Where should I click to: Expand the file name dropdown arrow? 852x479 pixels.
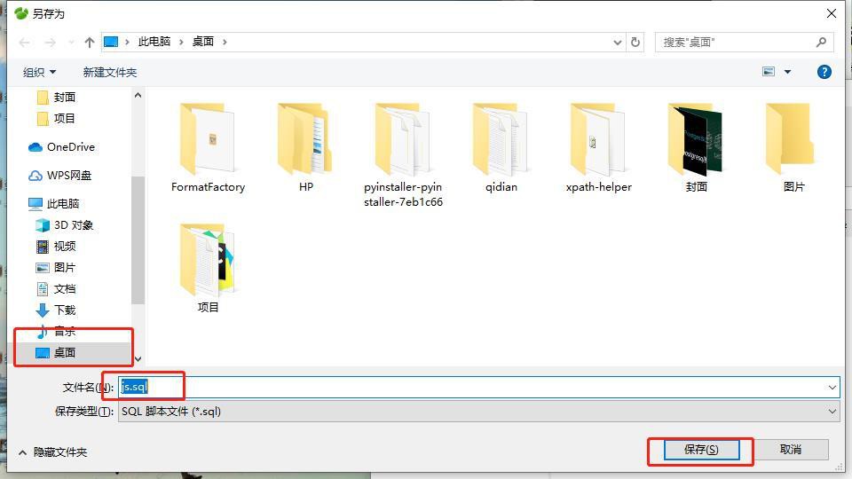832,388
